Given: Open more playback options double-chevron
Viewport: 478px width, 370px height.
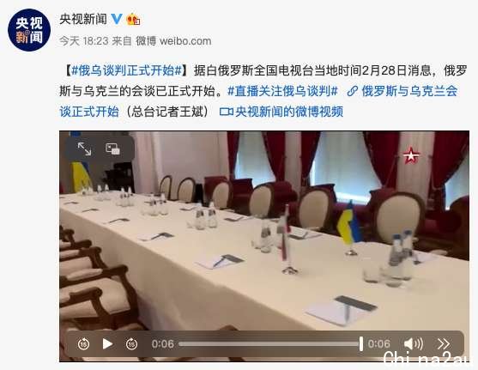Looking at the screenshot, I should (x=444, y=343).
